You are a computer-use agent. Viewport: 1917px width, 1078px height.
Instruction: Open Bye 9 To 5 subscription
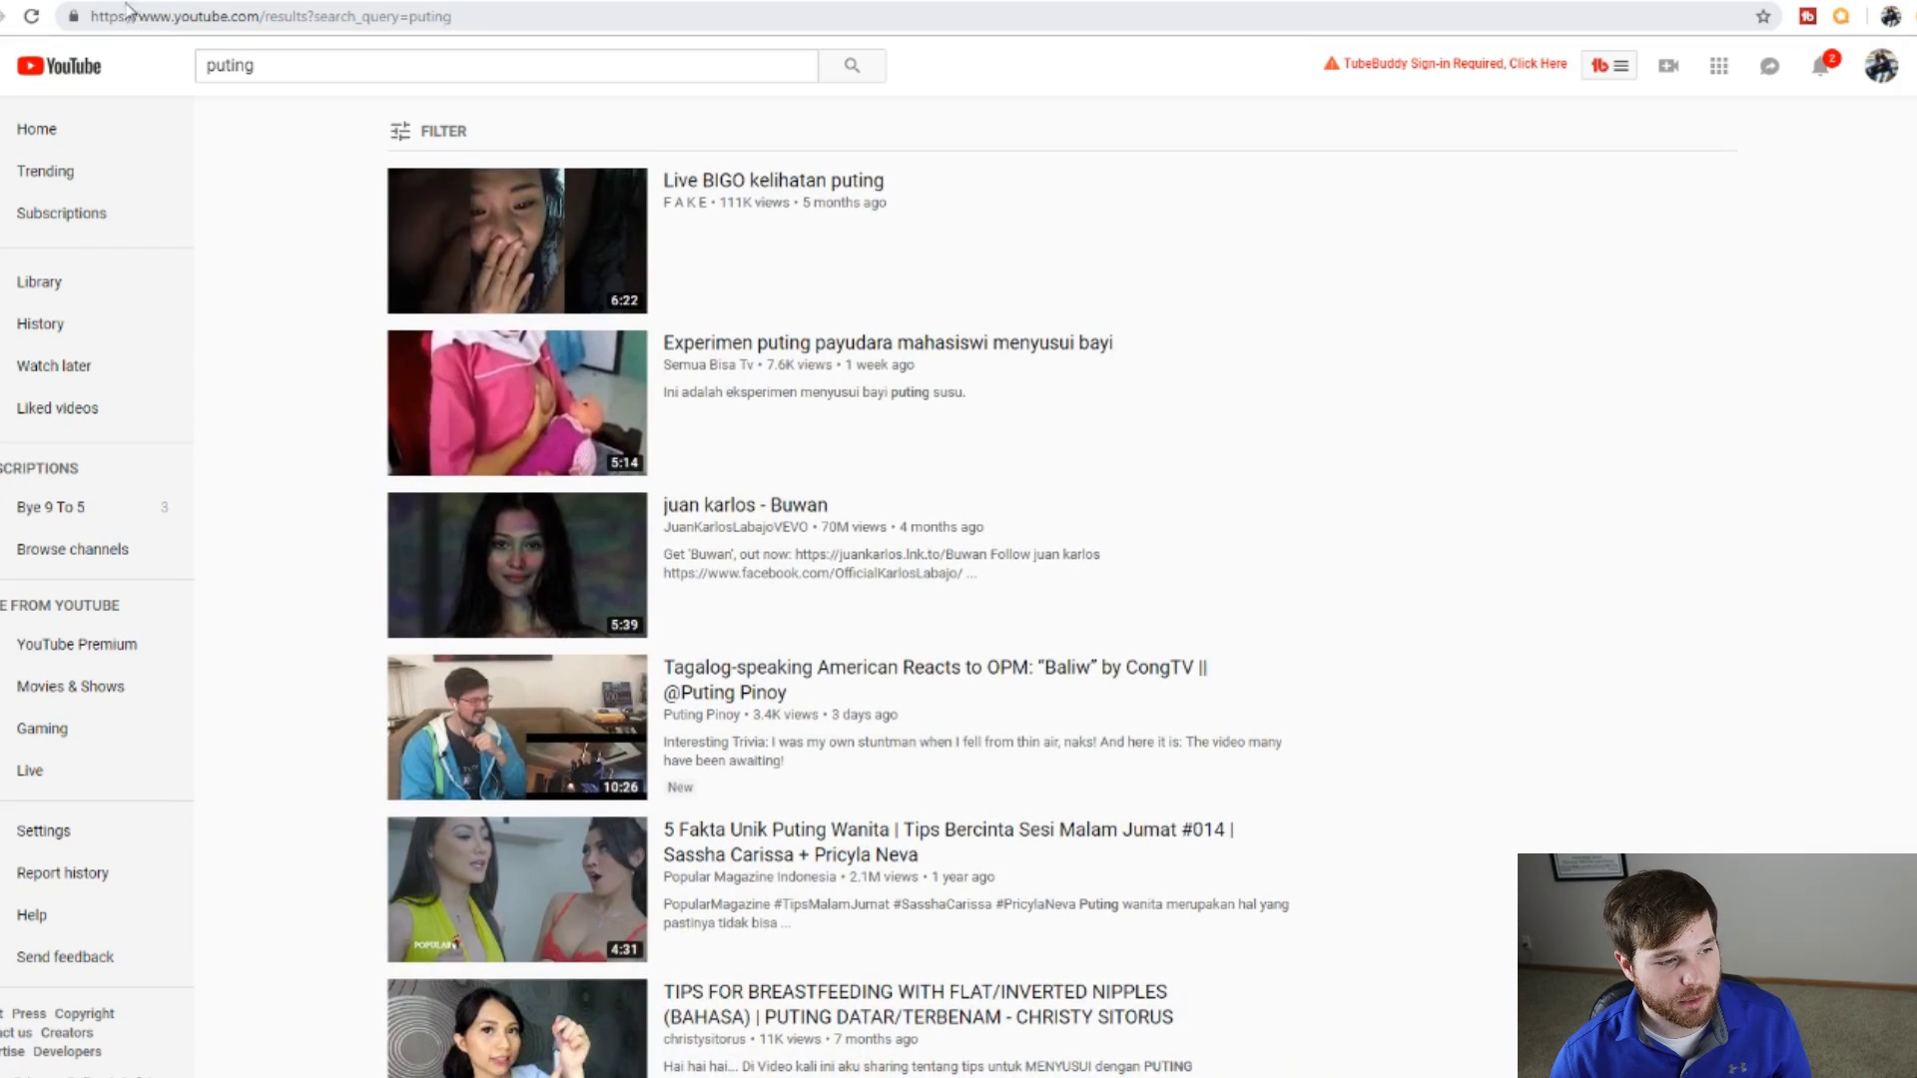pyautogui.click(x=50, y=507)
